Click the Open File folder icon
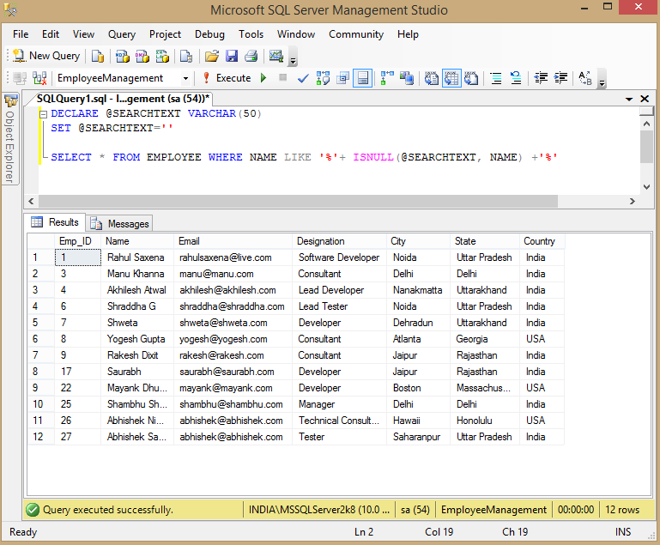Image resolution: width=660 pixels, height=545 pixels. coord(212,56)
